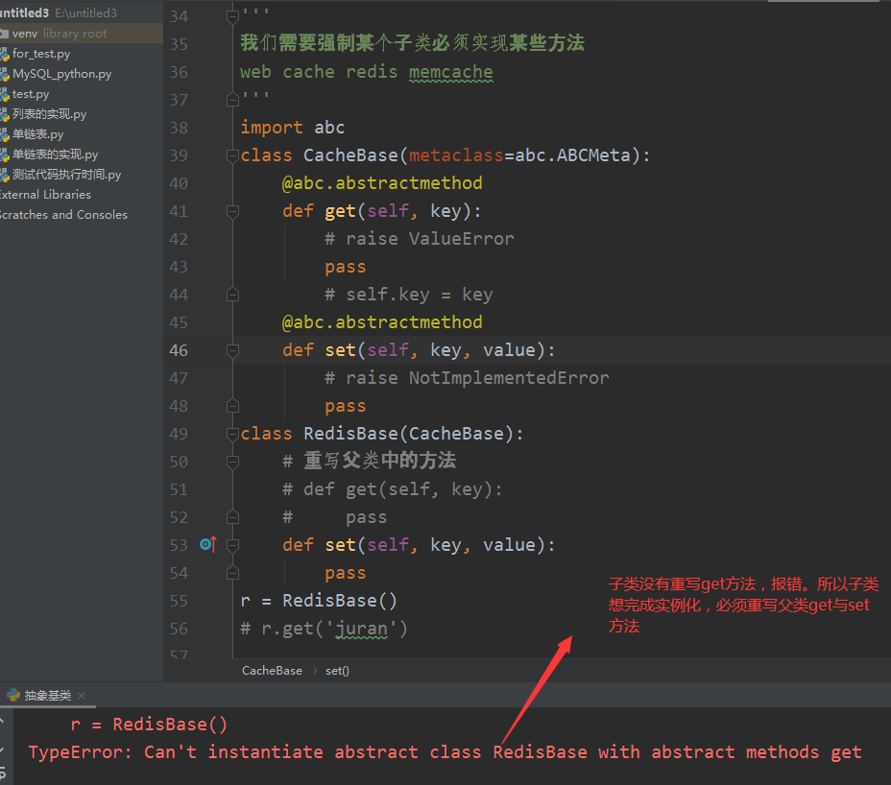Click Python file icon of 测试代码执行时间.py
Viewport: 891px width, 785px height.
pos(5,175)
